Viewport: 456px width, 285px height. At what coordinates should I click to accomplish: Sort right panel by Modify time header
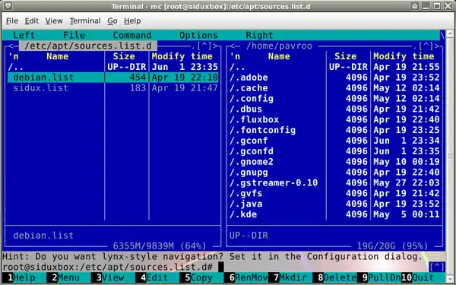click(x=404, y=56)
